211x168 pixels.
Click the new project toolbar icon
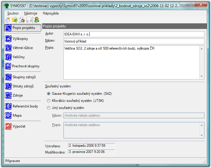click(x=8, y=20)
